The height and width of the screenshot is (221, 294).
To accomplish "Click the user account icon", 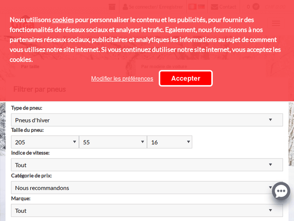I will click(x=125, y=7).
